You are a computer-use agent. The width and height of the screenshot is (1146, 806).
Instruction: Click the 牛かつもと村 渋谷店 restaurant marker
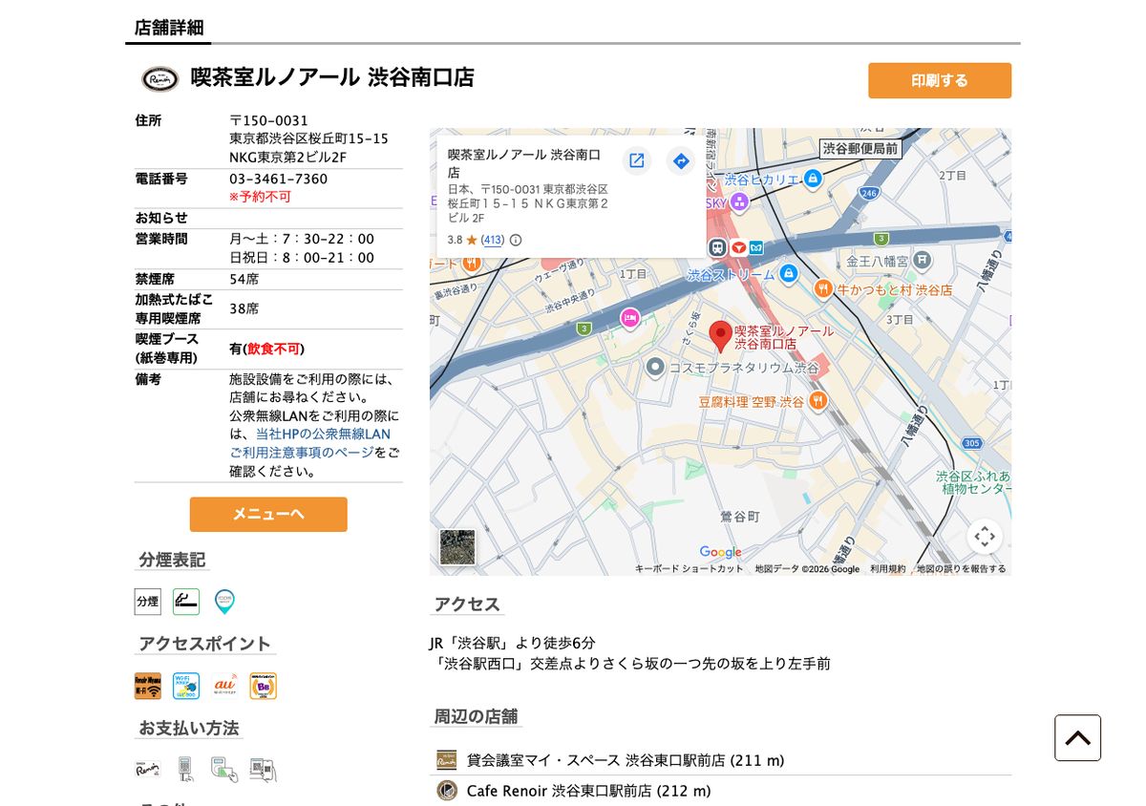click(x=823, y=288)
